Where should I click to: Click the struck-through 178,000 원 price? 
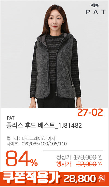pyautogui.click(x=88, y=158)
